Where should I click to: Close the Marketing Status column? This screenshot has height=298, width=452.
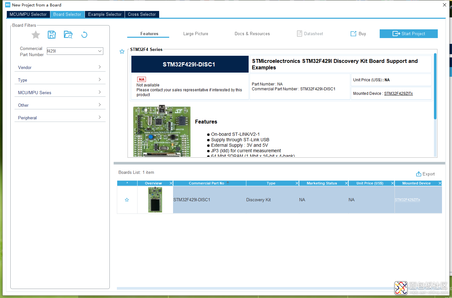tap(346, 183)
